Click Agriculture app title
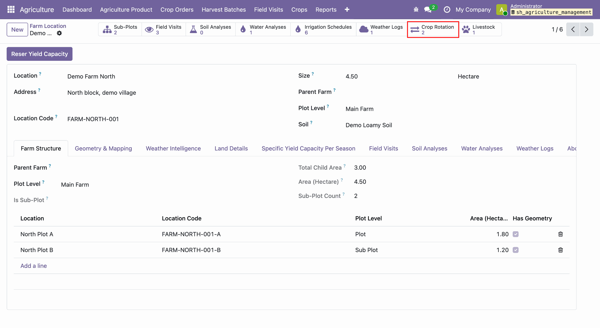This screenshot has height=328, width=600. point(37,10)
